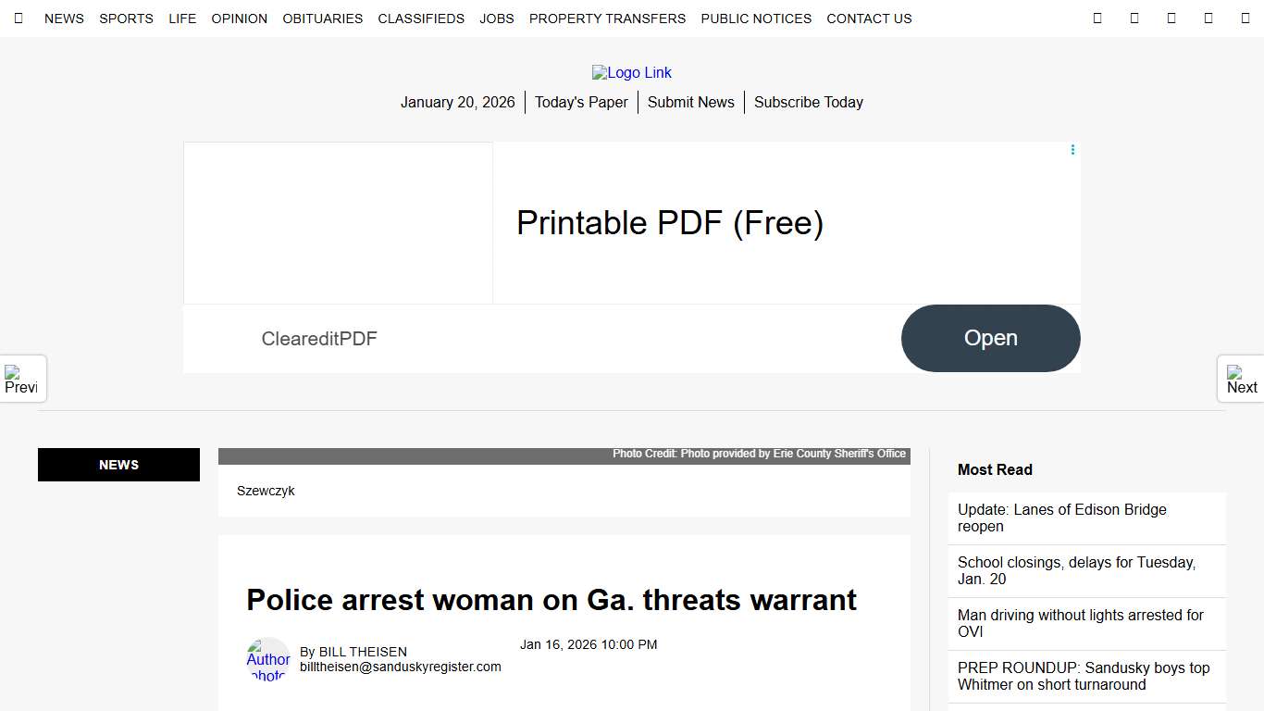Click the Open button on the ClearedItPDF ad
Image resolution: width=1264 pixels, height=711 pixels.
point(990,338)
